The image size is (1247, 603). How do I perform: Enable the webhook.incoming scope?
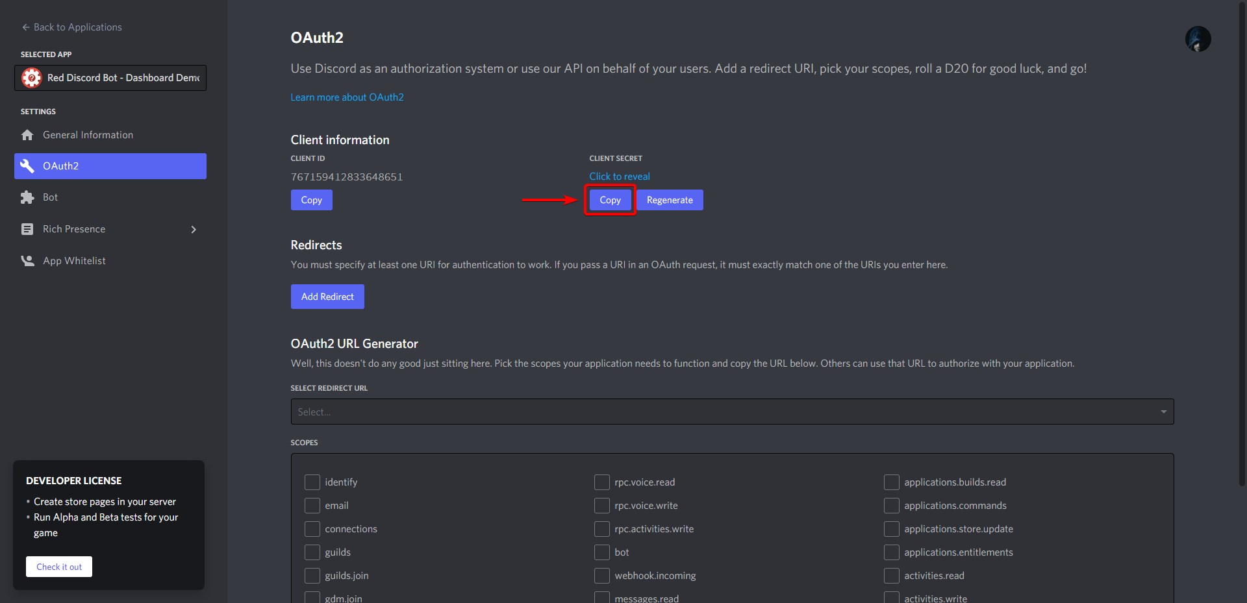pos(602,576)
